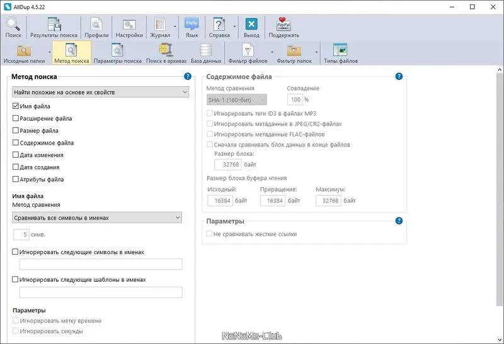The width and height of the screenshot is (504, 344).
Task: Check the Дата изменения option
Action: pos(15,155)
